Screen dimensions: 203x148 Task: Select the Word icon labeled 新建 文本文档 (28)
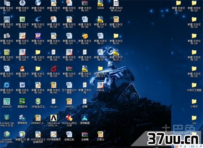[x=22, y=85]
